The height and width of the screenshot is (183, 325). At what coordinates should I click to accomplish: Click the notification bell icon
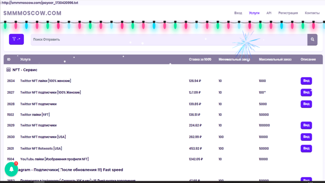click(x=11, y=169)
